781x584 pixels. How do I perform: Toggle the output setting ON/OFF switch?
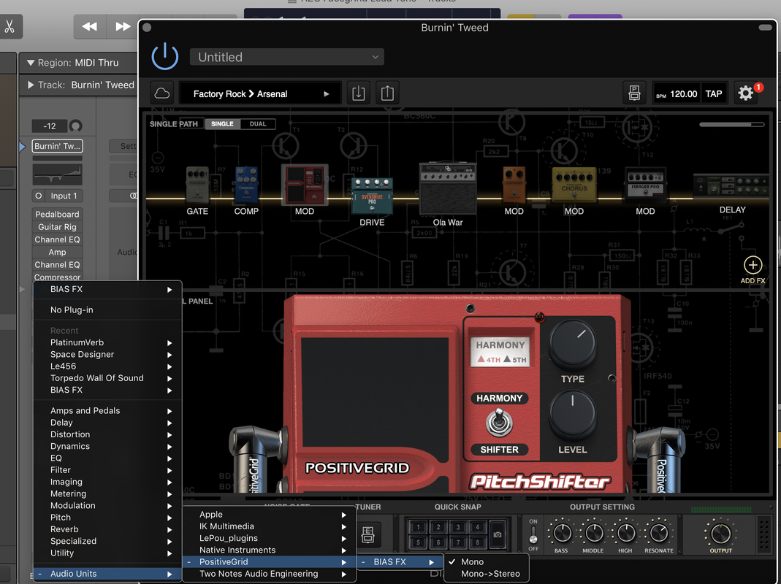[x=533, y=535]
